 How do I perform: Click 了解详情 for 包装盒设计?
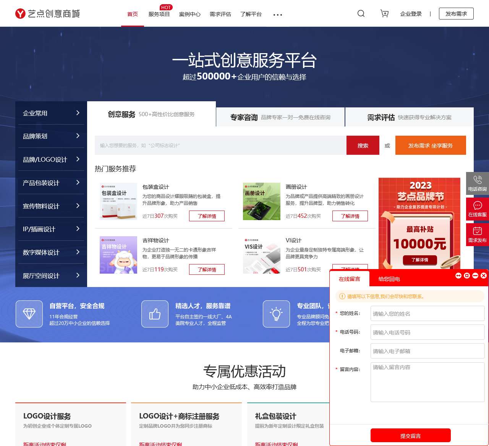(207, 216)
